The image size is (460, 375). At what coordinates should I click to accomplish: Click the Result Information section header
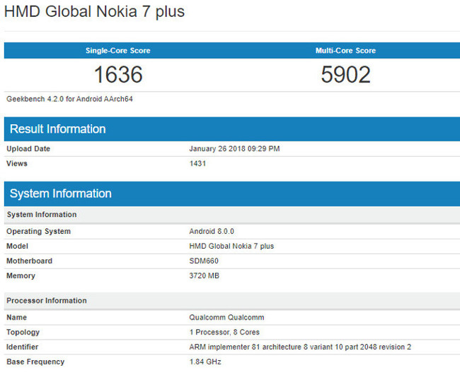point(57,129)
